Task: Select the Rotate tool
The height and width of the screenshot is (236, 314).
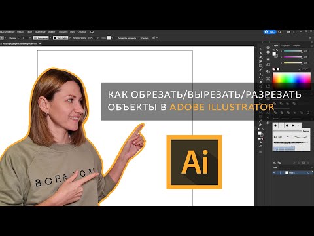Action: coord(260,78)
